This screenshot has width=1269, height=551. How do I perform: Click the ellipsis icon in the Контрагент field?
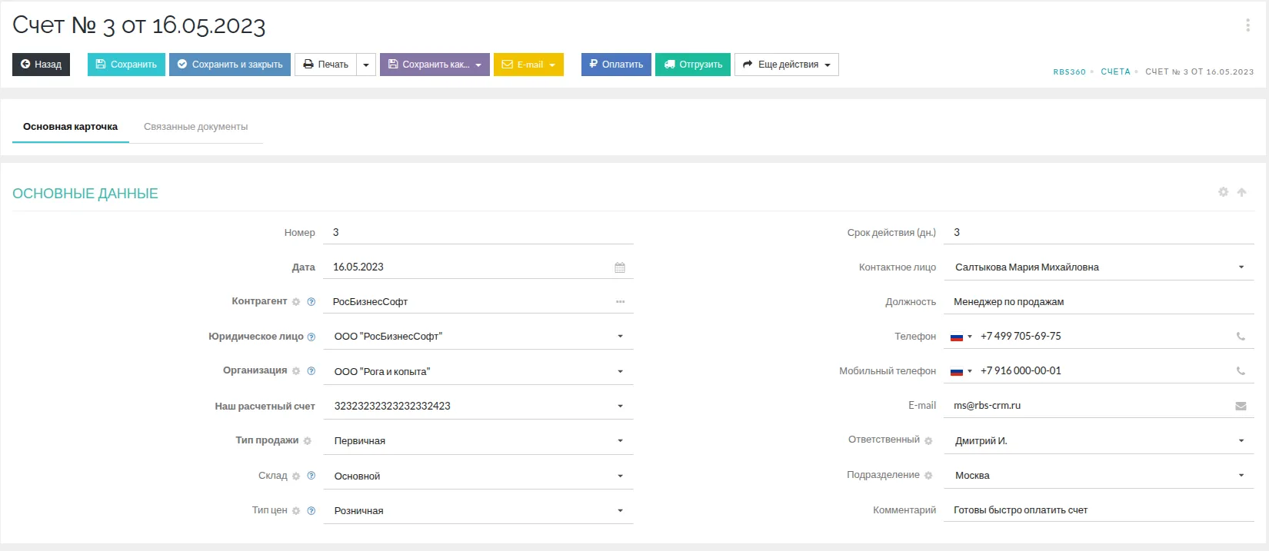(620, 302)
